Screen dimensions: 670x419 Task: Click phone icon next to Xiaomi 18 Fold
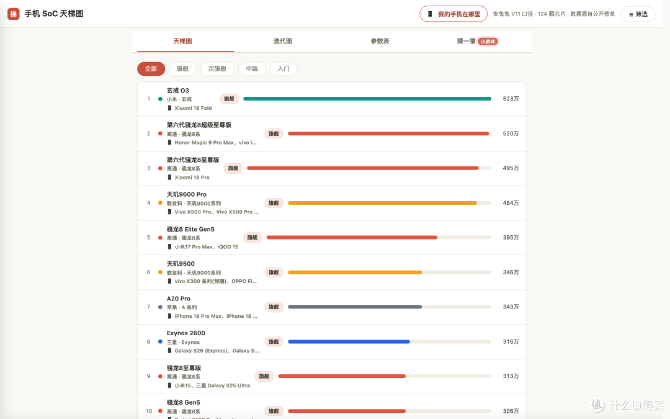(169, 108)
